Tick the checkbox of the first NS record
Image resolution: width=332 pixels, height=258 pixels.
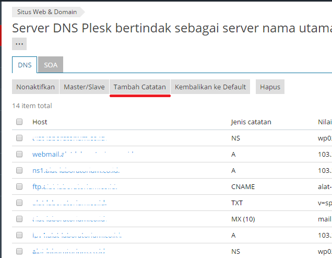pyautogui.click(x=19, y=138)
